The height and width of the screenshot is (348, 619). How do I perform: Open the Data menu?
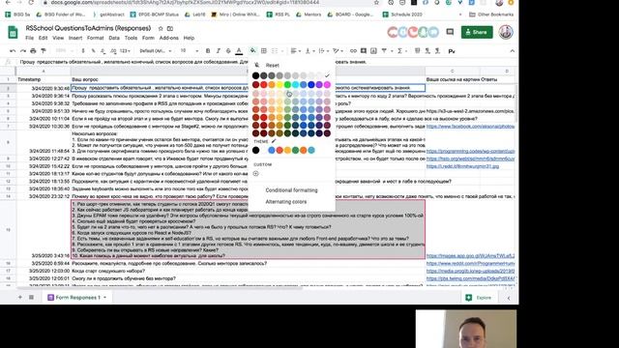[114, 38]
